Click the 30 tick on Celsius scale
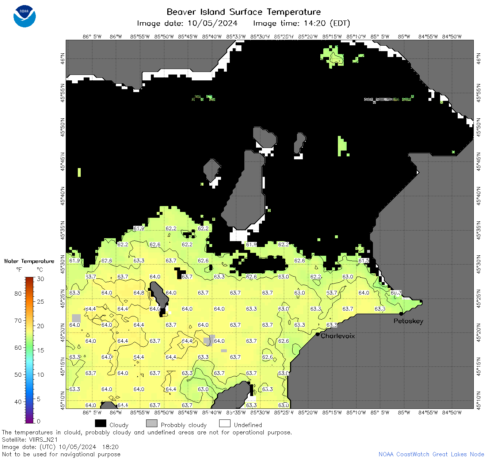 pyautogui.click(x=41, y=279)
